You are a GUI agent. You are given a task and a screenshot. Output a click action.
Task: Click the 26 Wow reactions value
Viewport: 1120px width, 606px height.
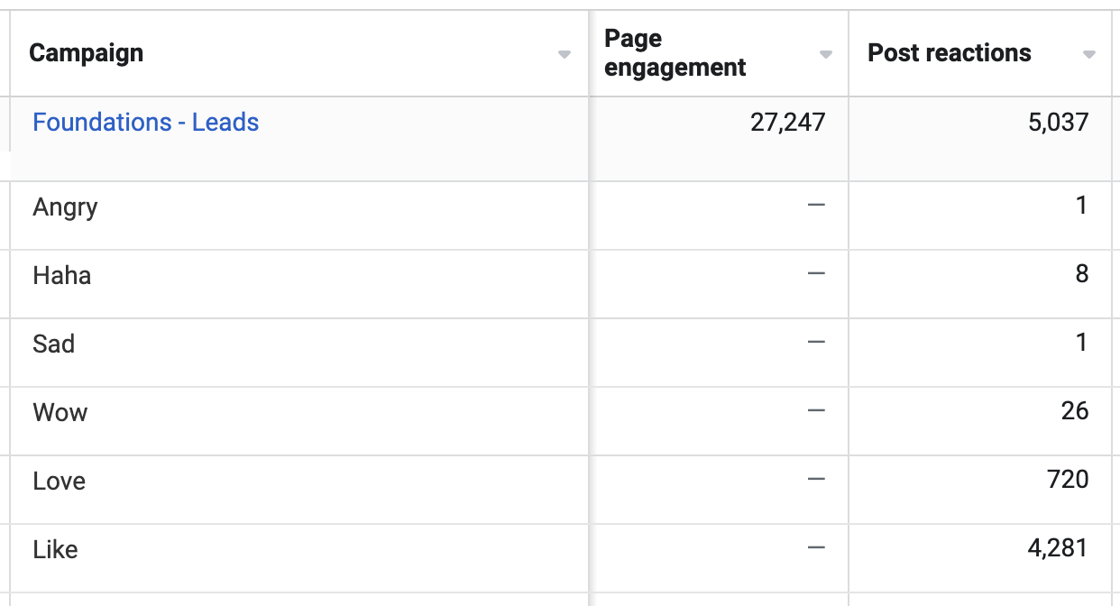coord(1075,411)
